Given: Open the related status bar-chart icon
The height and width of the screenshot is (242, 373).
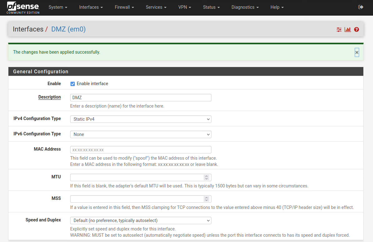Looking at the screenshot, I should 347,30.
